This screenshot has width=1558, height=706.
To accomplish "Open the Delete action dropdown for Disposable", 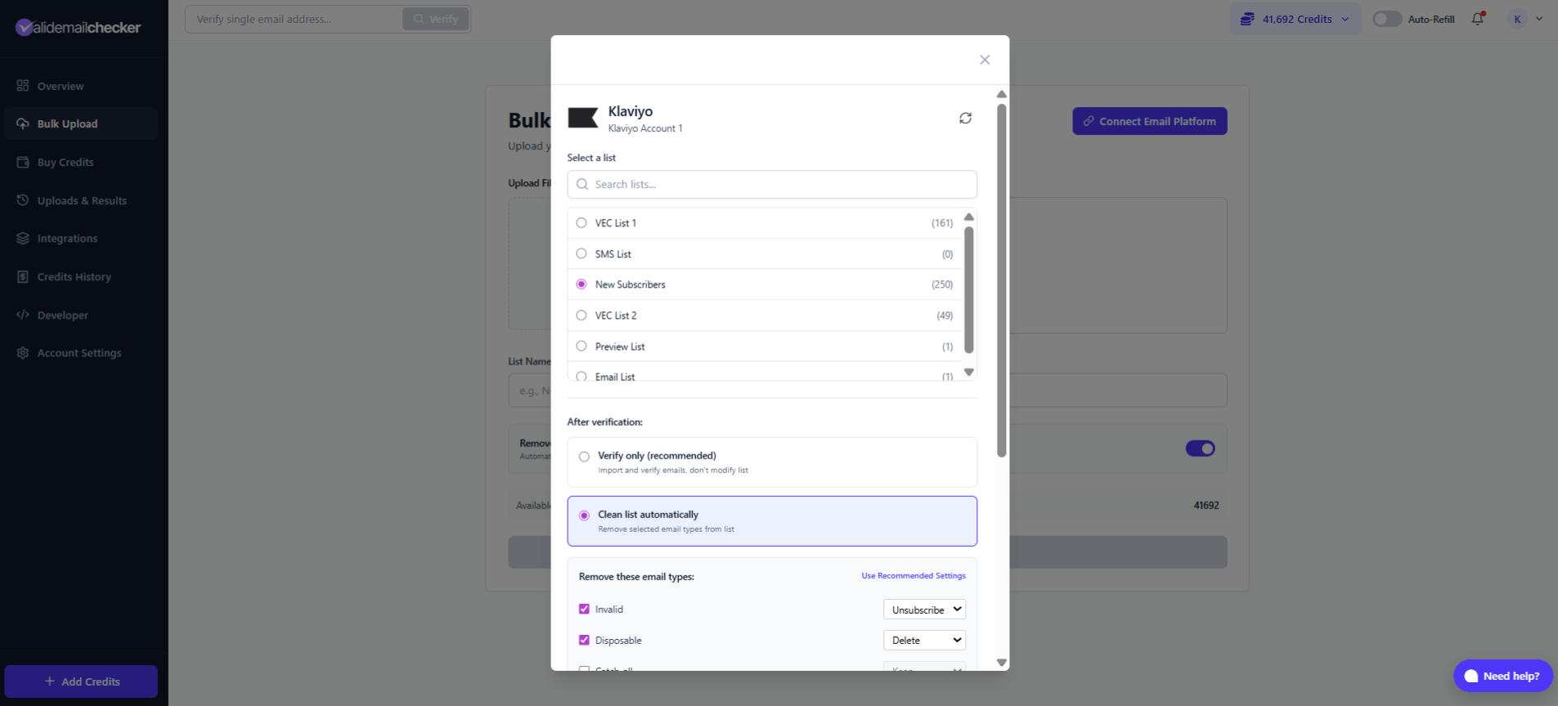I will (x=924, y=640).
